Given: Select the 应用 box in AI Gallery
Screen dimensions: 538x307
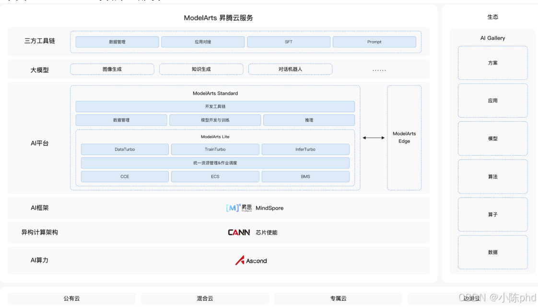Looking at the screenshot, I should pyautogui.click(x=493, y=101).
